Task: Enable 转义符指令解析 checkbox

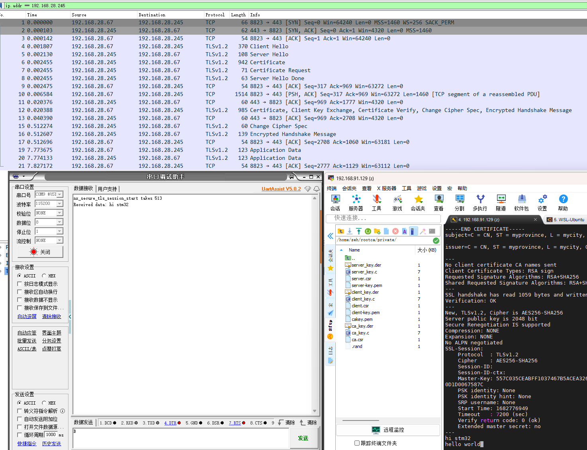Action: pyautogui.click(x=20, y=411)
